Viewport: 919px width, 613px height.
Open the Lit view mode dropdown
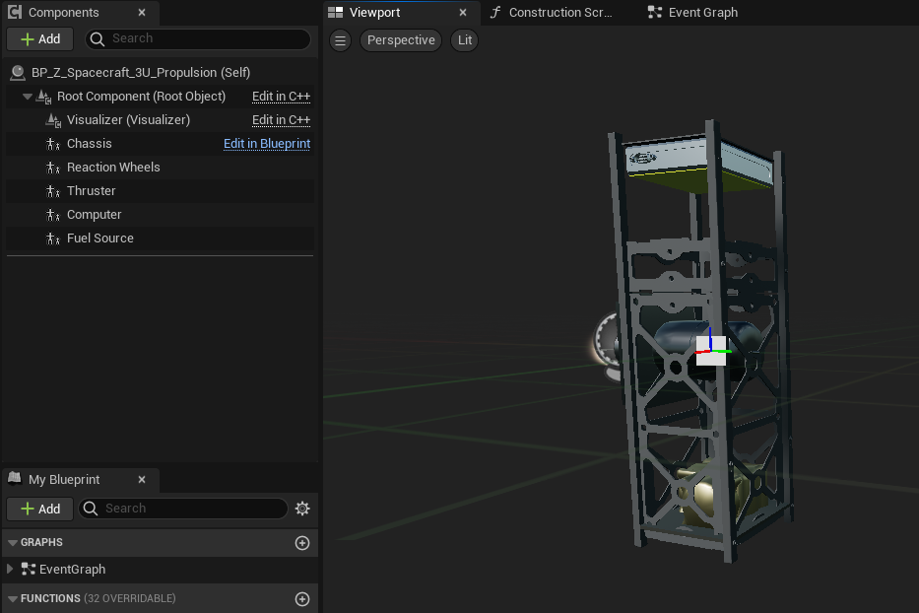click(x=465, y=40)
